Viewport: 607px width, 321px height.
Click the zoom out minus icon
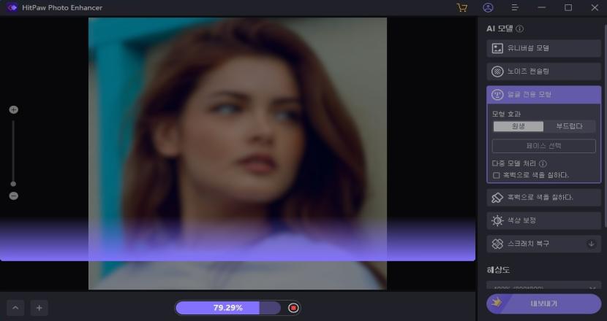coord(13,196)
